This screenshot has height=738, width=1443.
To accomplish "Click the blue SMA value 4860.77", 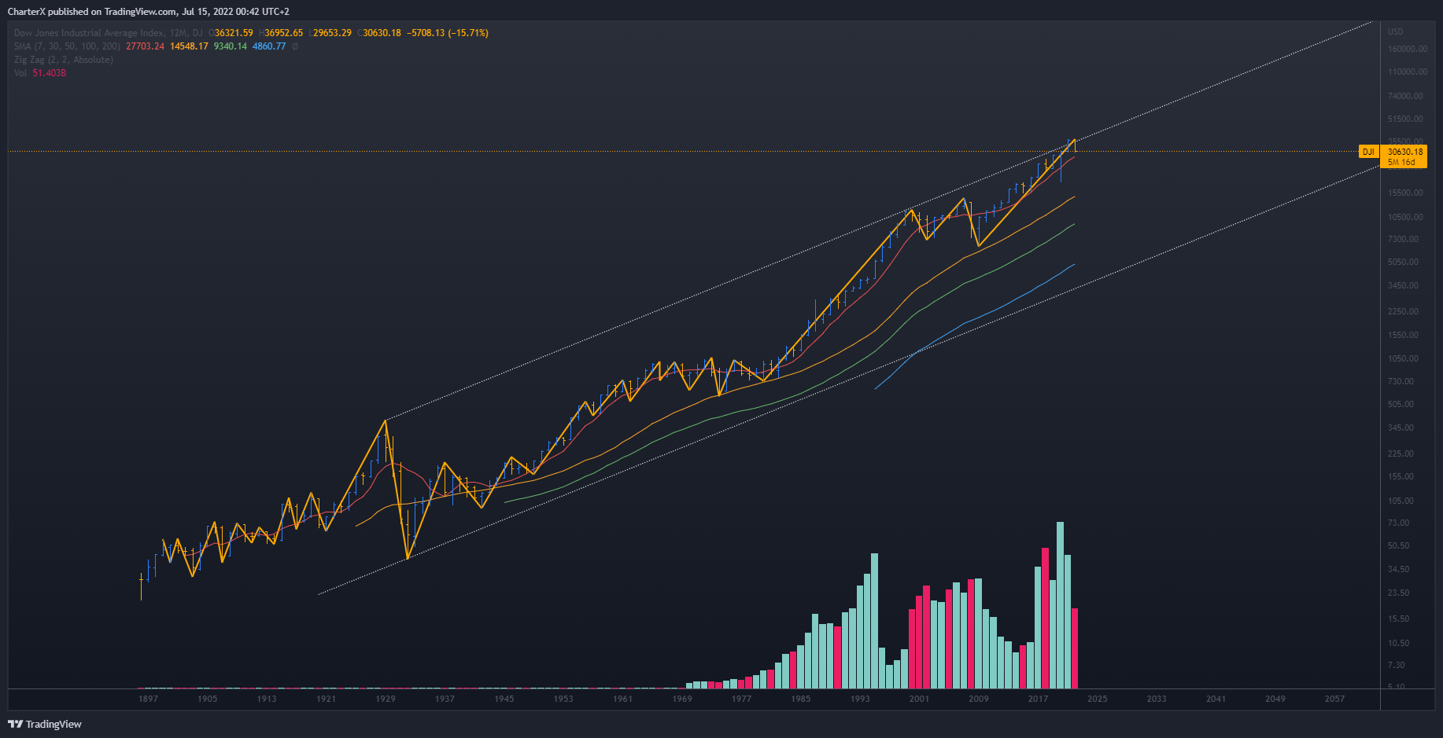I will click(269, 46).
